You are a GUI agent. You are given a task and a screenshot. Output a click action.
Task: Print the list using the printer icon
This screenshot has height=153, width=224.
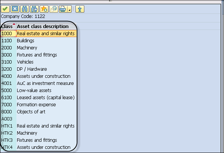coord(63,9)
